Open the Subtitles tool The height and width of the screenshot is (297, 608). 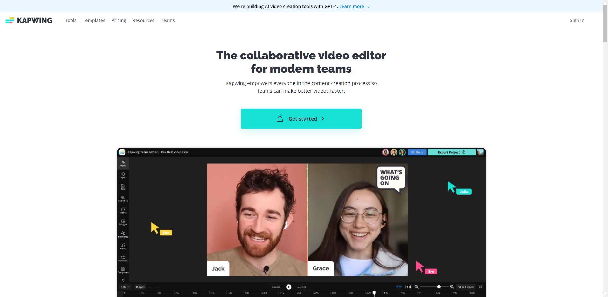tap(123, 199)
